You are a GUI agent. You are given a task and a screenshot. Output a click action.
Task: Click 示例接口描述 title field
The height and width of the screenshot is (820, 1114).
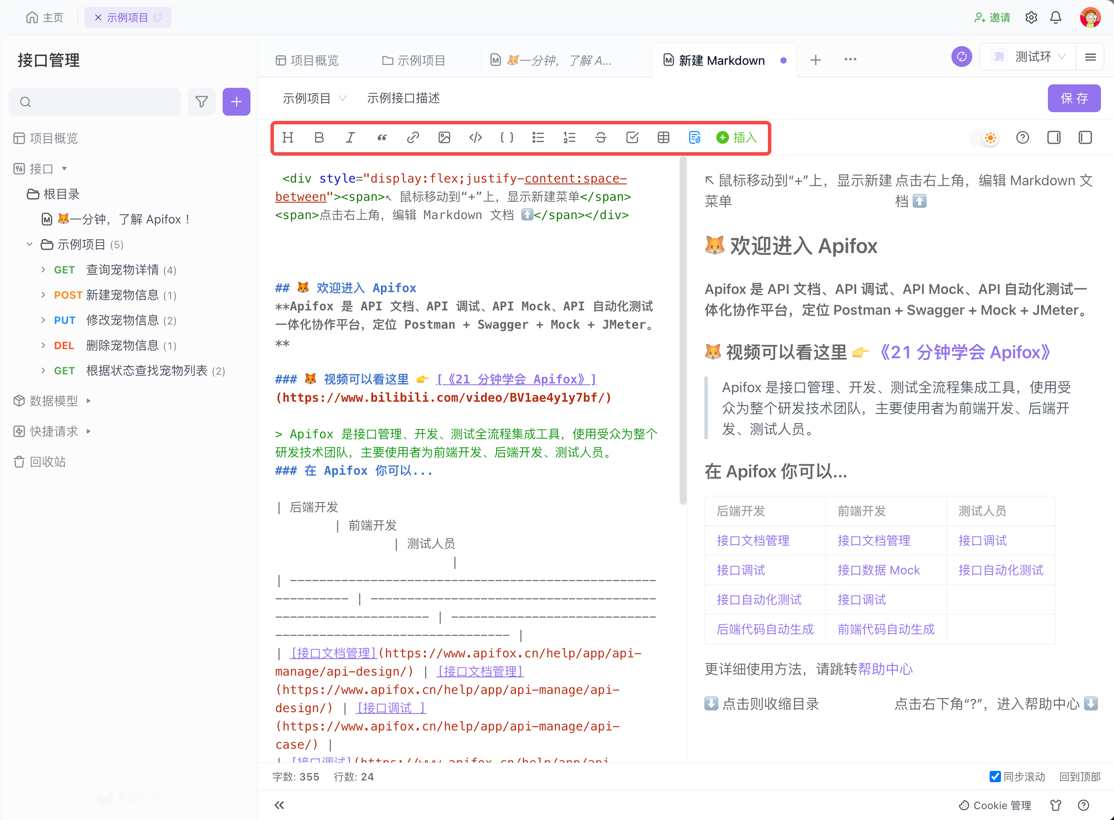[403, 98]
